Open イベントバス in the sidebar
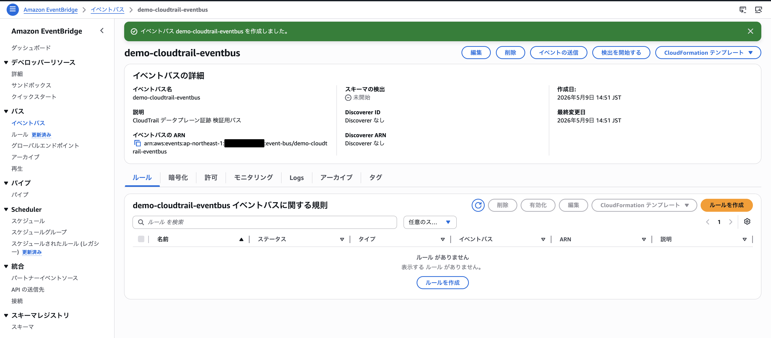The image size is (771, 338). [28, 123]
